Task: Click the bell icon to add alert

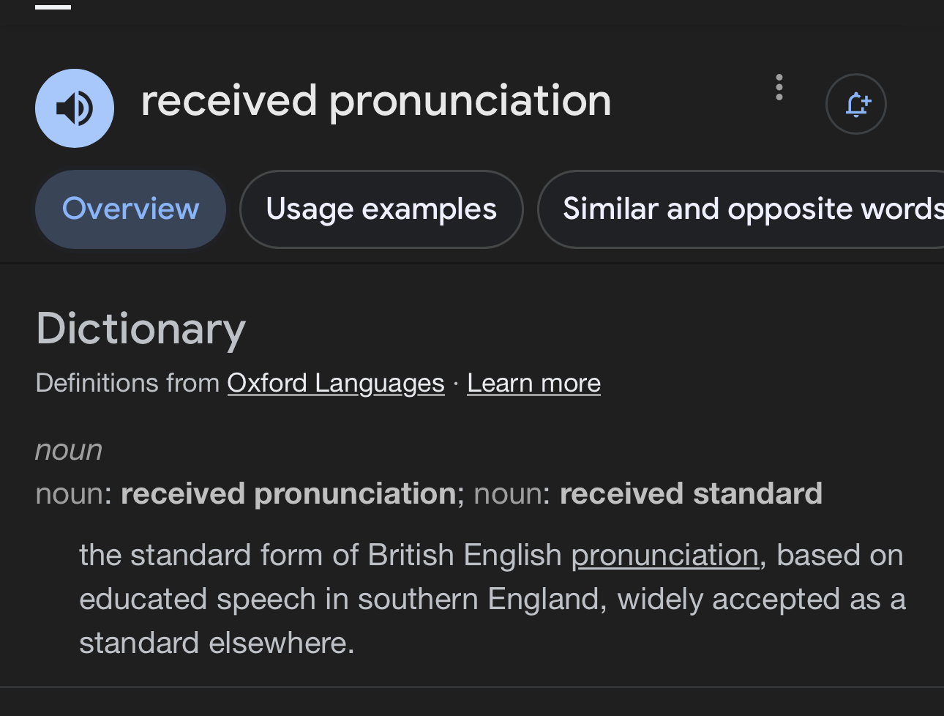Action: click(x=856, y=104)
